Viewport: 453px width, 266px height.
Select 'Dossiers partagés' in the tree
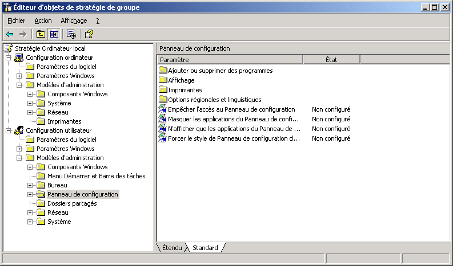pyautogui.click(x=72, y=203)
